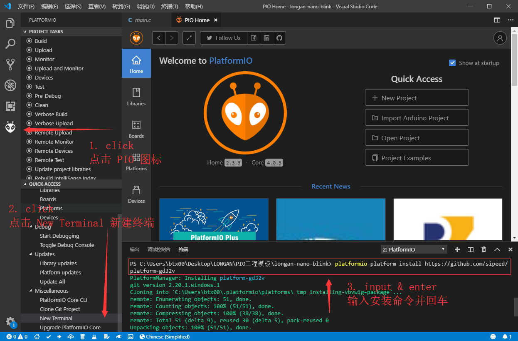Screen dimensions: 518x341
Task: Add a new terminal with plus icon
Action: tap(457, 249)
